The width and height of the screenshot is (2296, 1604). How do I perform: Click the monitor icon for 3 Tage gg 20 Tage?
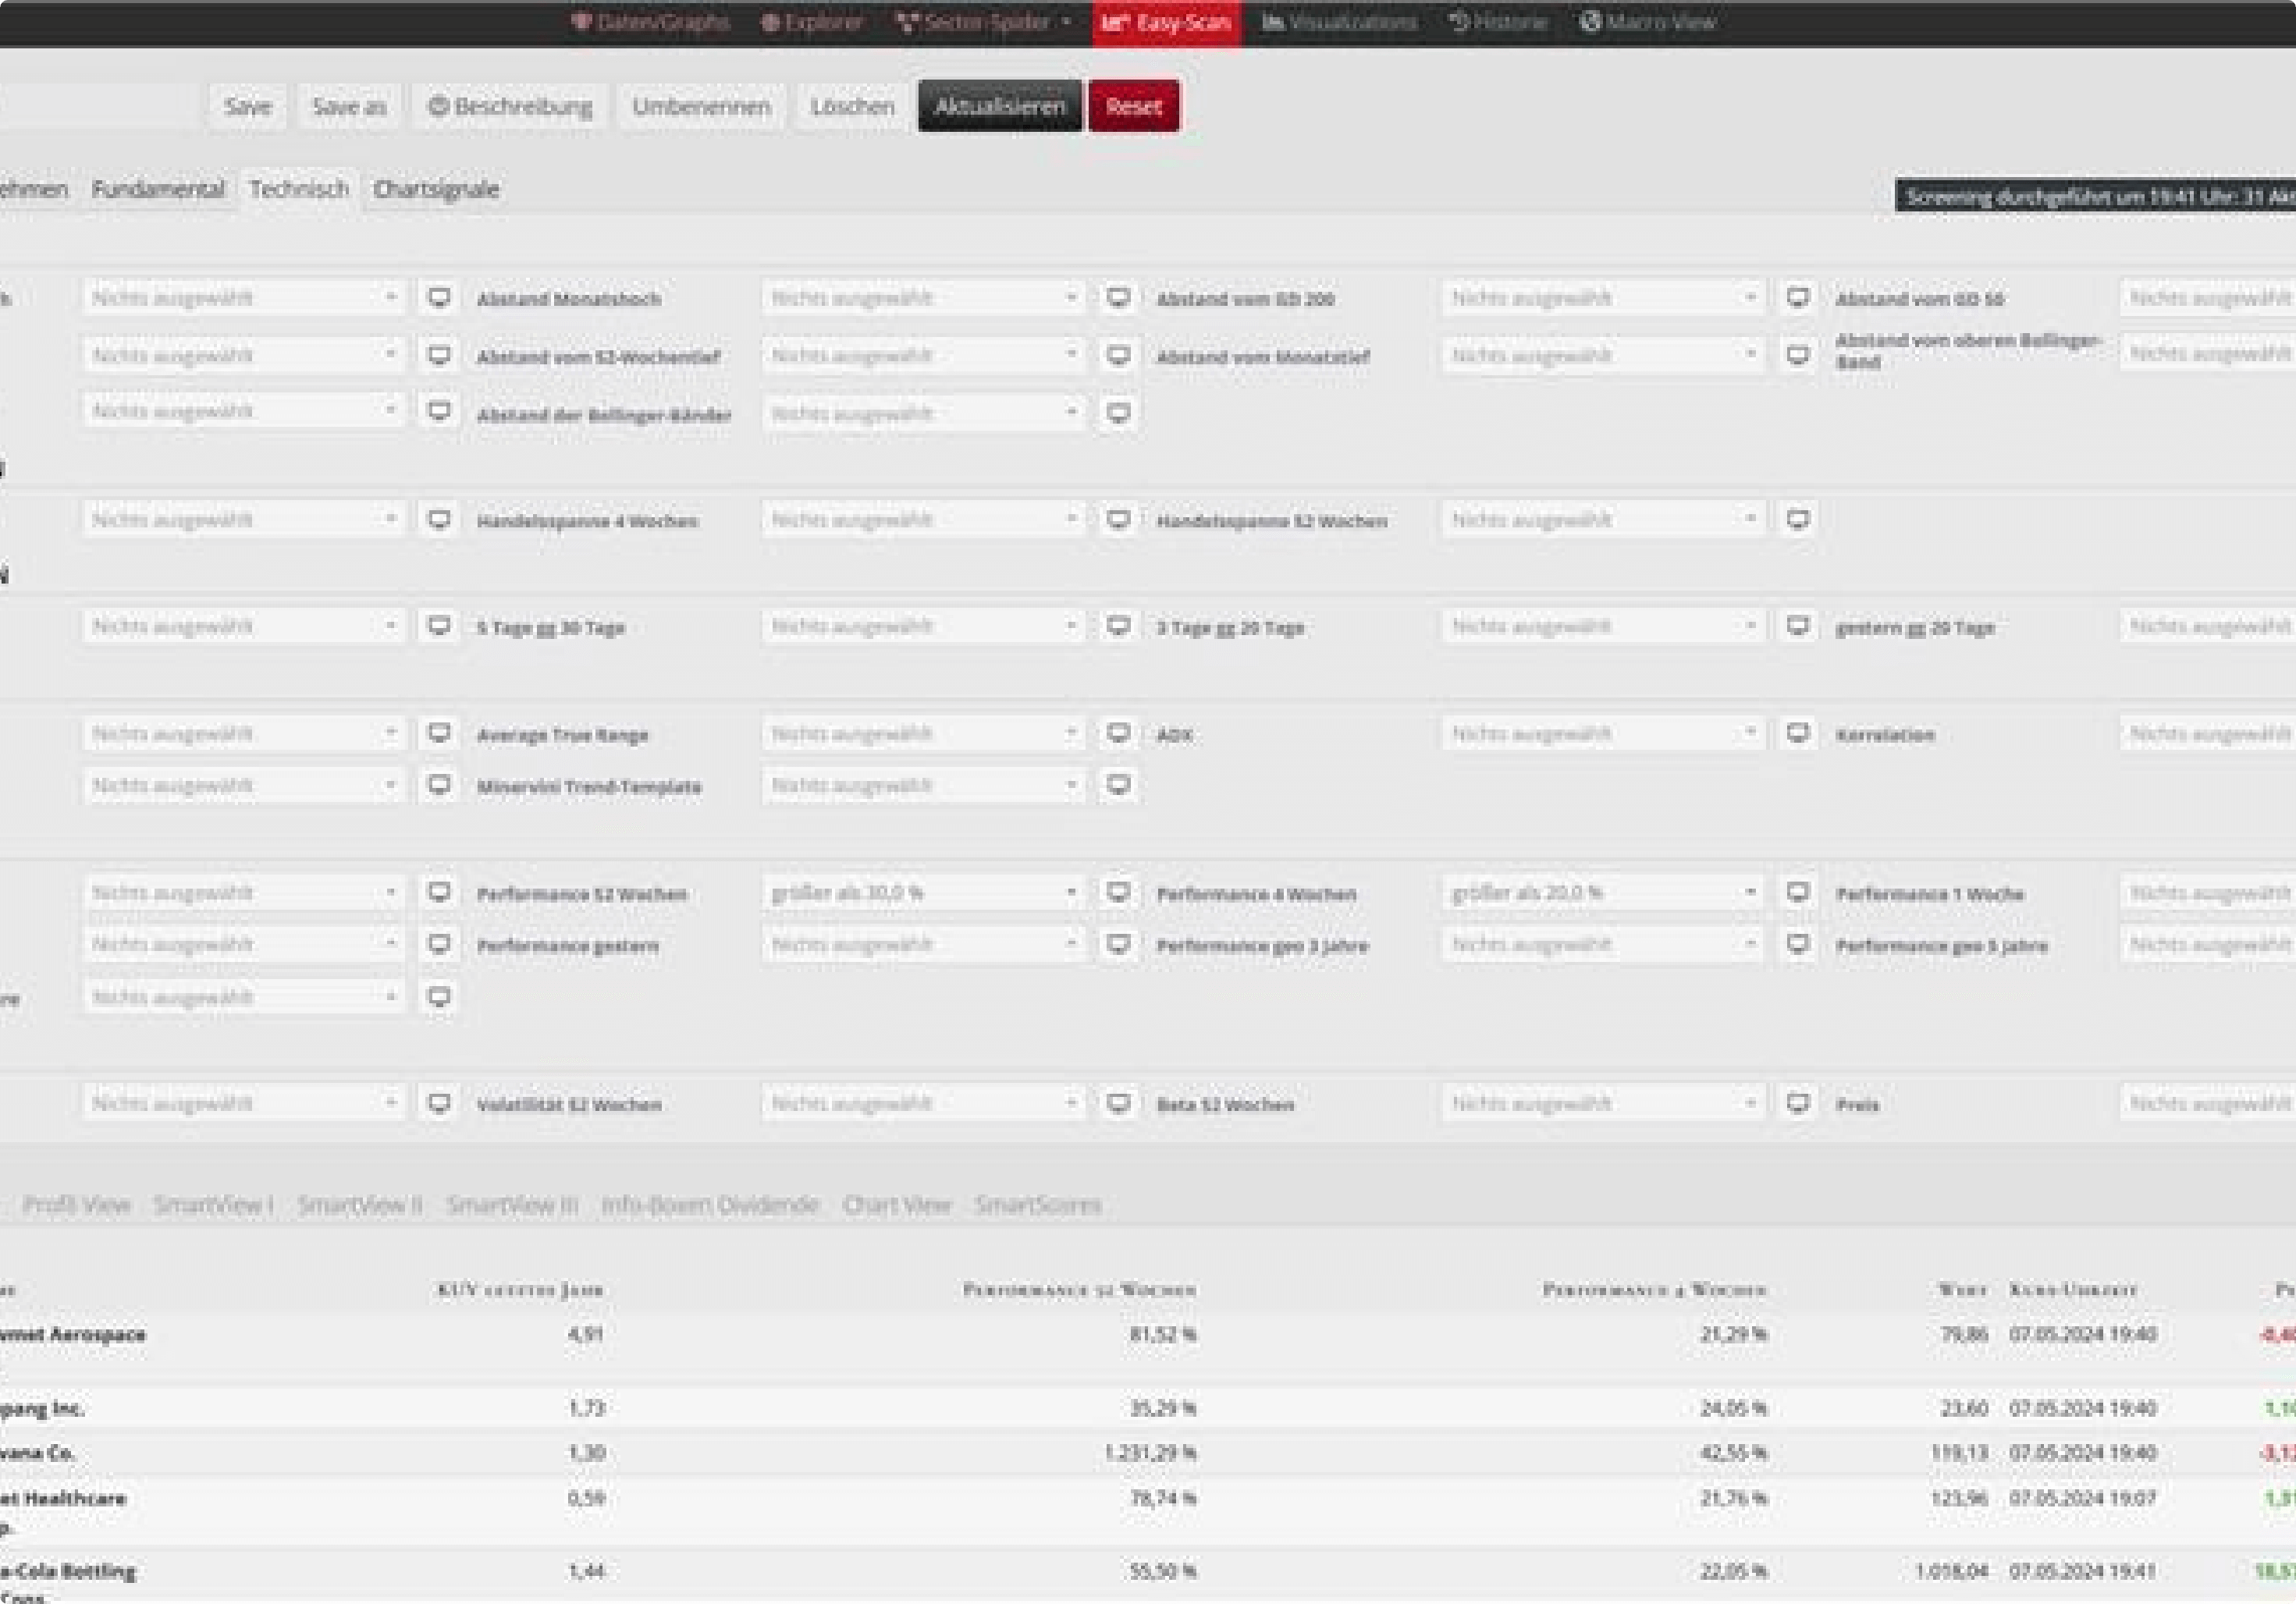[1797, 626]
